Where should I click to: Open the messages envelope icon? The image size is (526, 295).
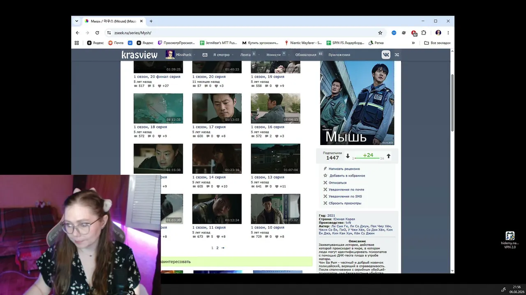[x=205, y=55]
